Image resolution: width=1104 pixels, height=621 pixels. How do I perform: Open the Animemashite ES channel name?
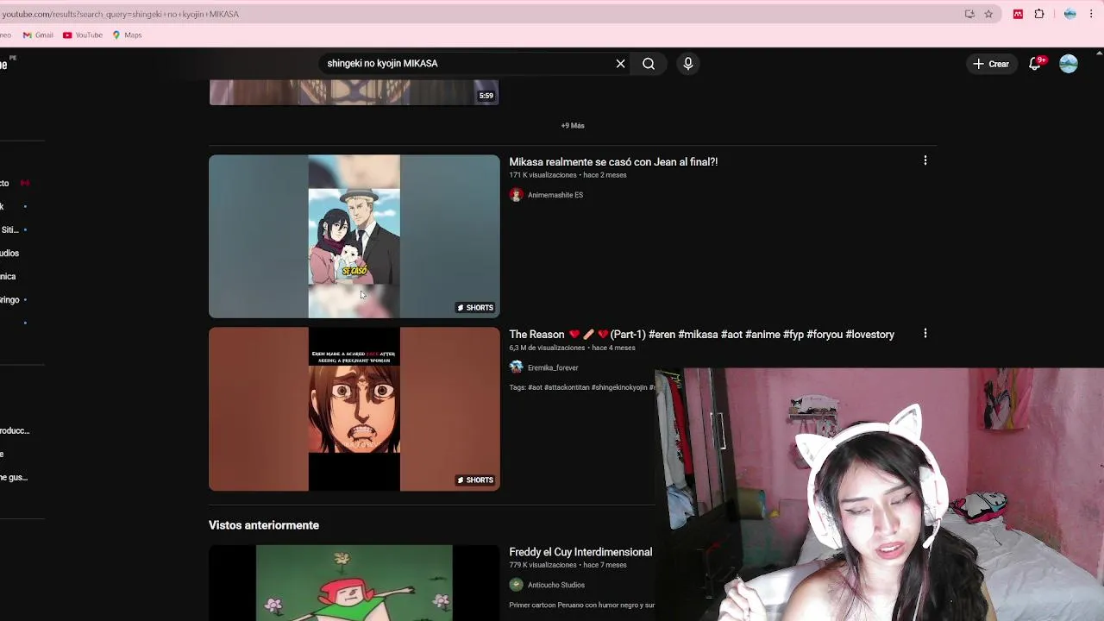click(x=555, y=195)
